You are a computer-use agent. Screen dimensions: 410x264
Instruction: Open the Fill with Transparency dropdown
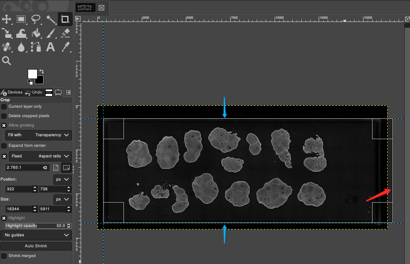click(38, 135)
